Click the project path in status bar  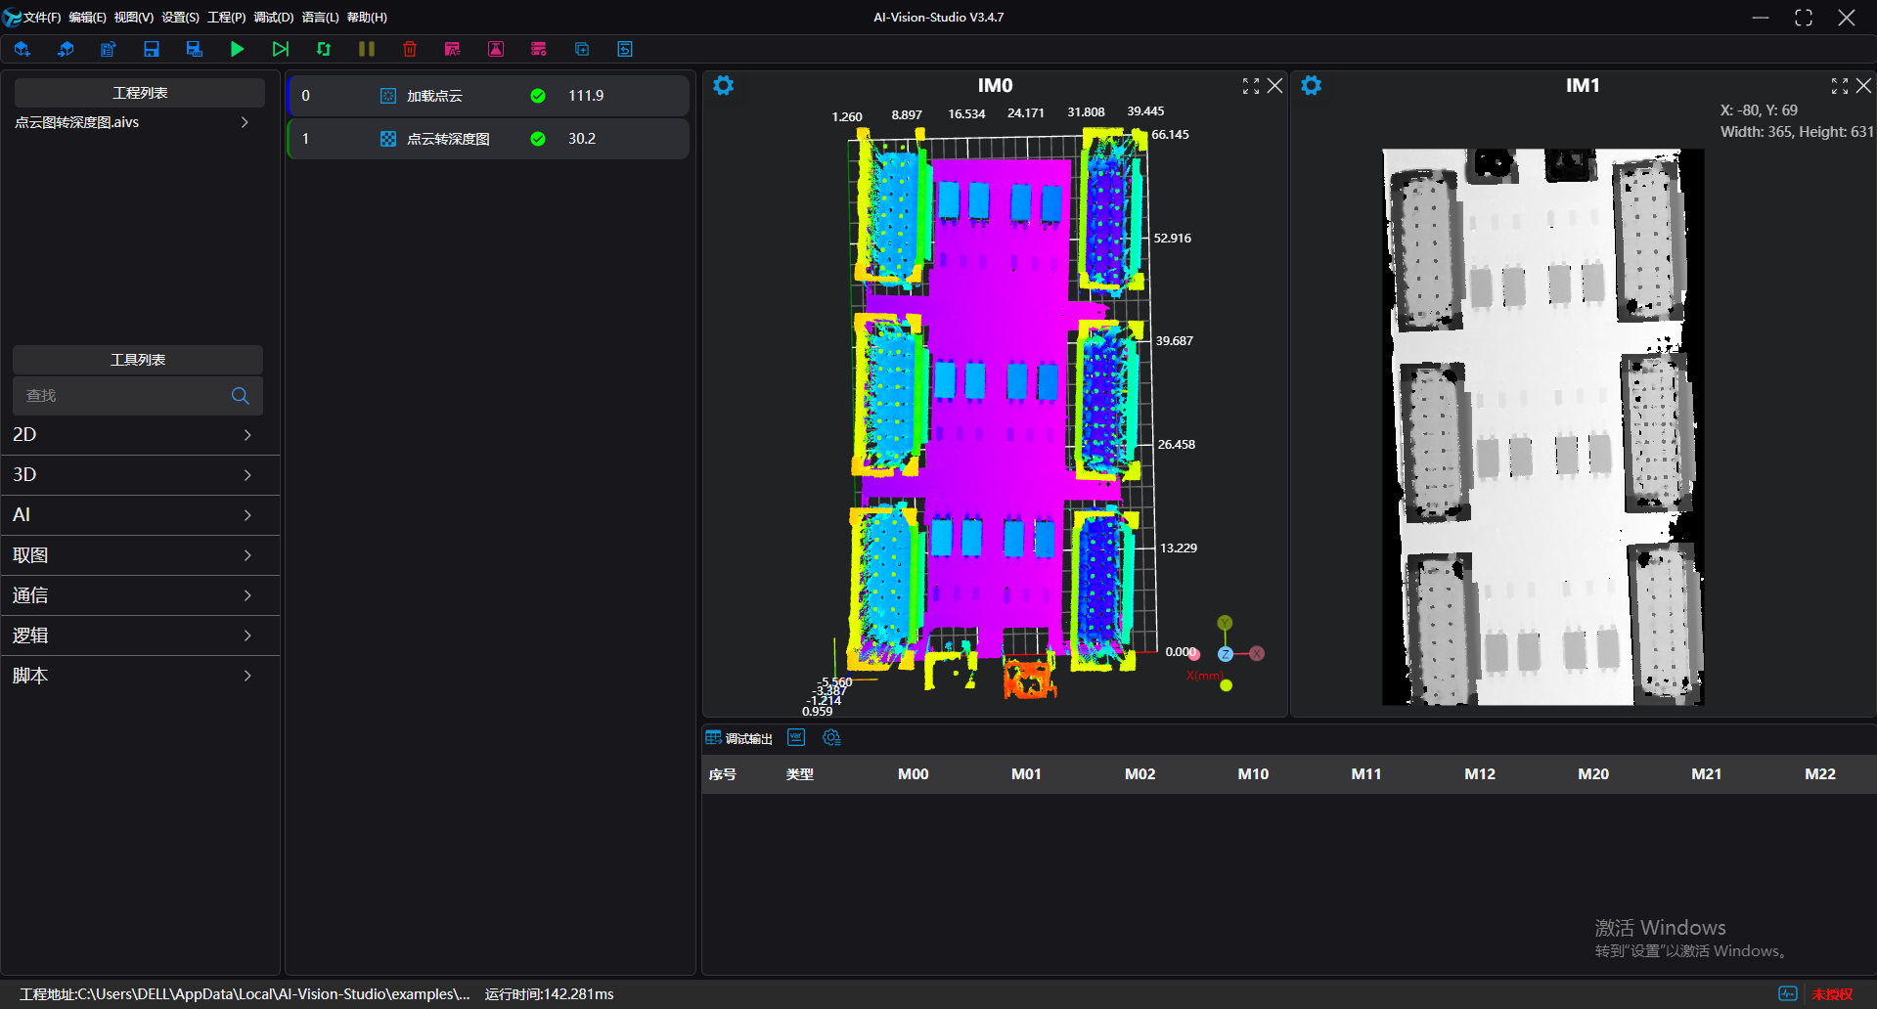coord(245,994)
